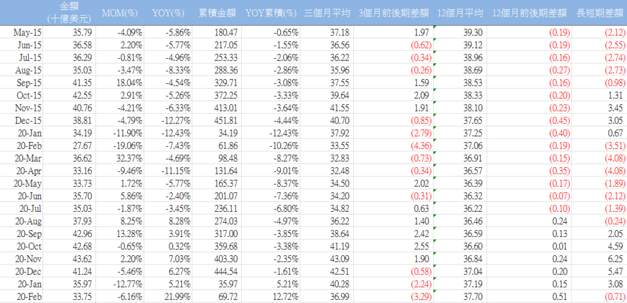Select the cumulative amount 180.47

[226, 32]
